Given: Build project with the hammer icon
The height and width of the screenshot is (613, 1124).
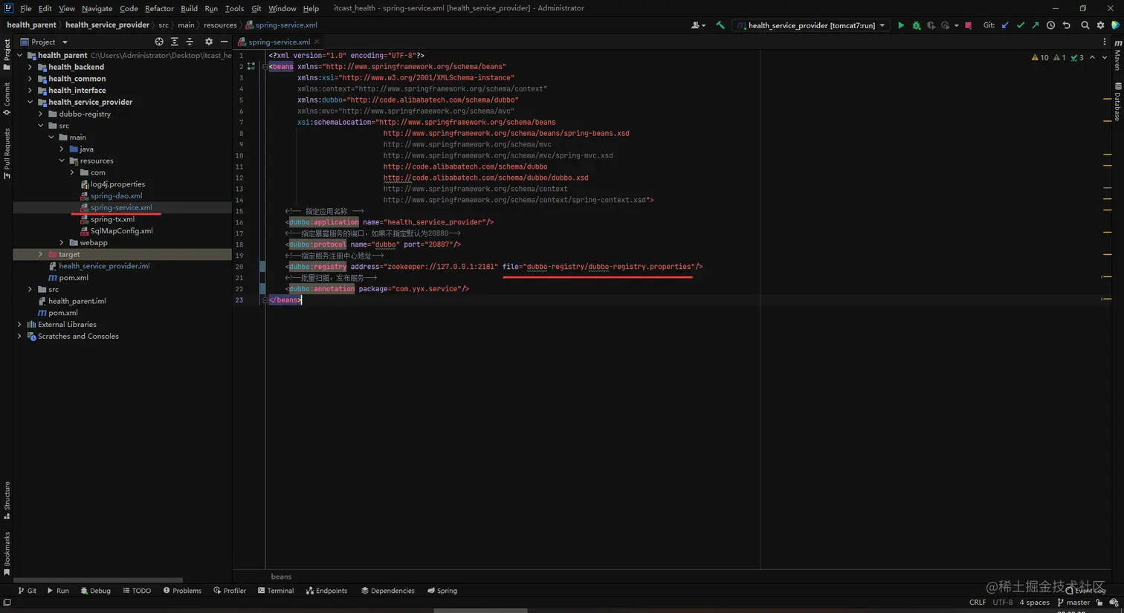Looking at the screenshot, I should [720, 25].
